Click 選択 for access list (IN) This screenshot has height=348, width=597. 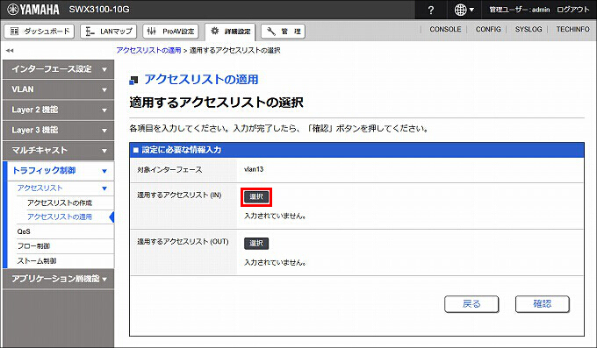pos(256,197)
